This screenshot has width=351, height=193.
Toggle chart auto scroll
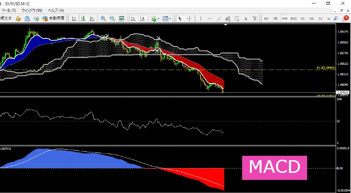click(x=133, y=18)
